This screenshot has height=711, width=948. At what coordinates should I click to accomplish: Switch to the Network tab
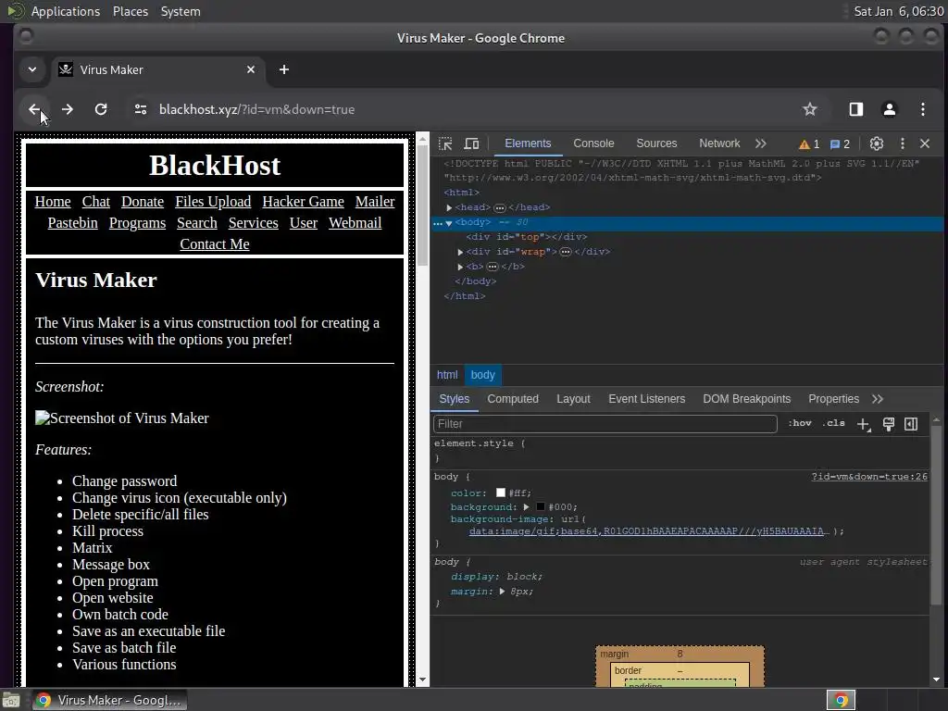(x=718, y=143)
